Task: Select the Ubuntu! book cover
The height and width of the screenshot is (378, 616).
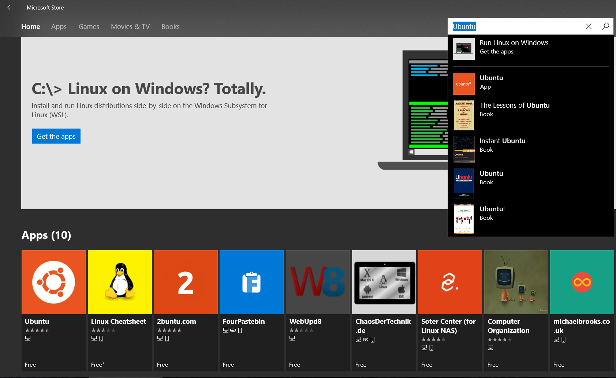Action: 464,219
